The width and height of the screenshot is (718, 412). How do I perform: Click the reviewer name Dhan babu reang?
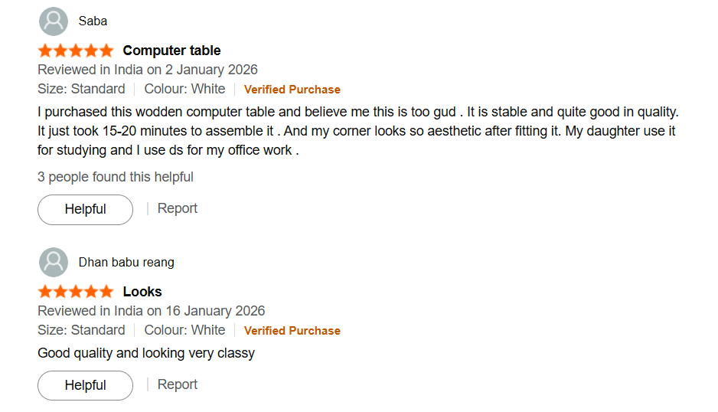126,263
